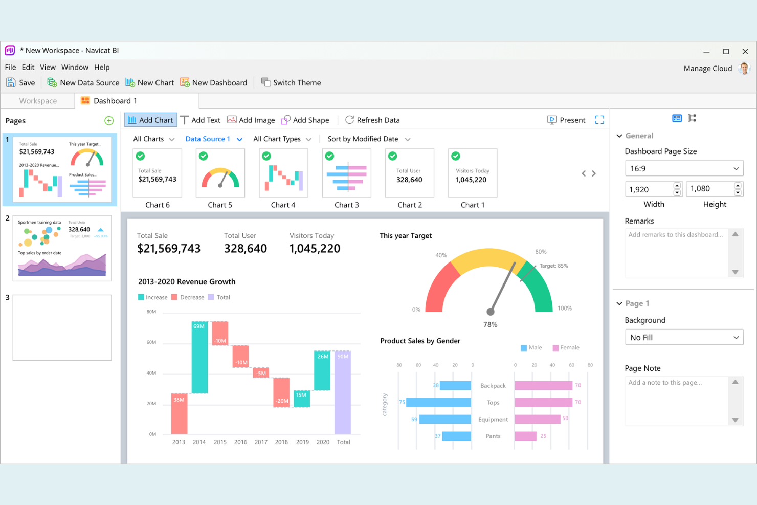The height and width of the screenshot is (505, 757).
Task: Select the Chart 3 bar thumbnail
Action: [x=346, y=173]
